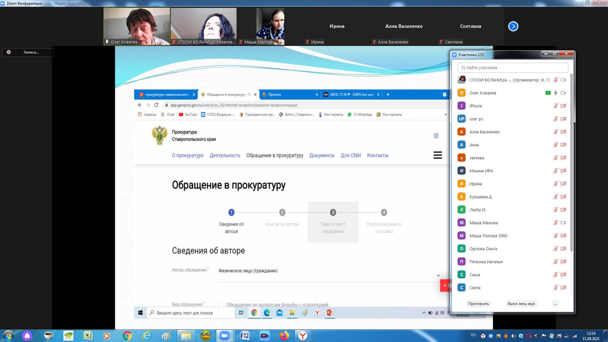Click Кузьмина Д's muted microphone icon
The height and width of the screenshot is (342, 608).
pyautogui.click(x=556, y=197)
